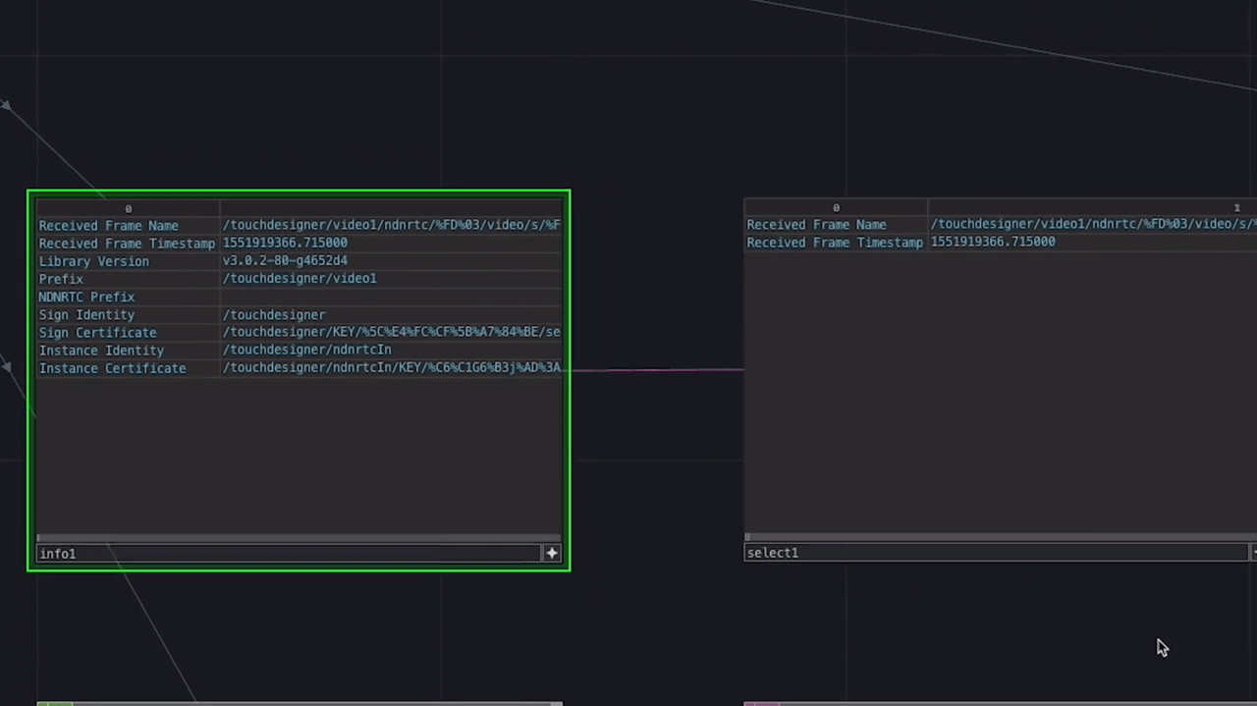Image resolution: width=1257 pixels, height=706 pixels.
Task: Click the 'Instance Certificate' cell in info1
Action: (112, 368)
